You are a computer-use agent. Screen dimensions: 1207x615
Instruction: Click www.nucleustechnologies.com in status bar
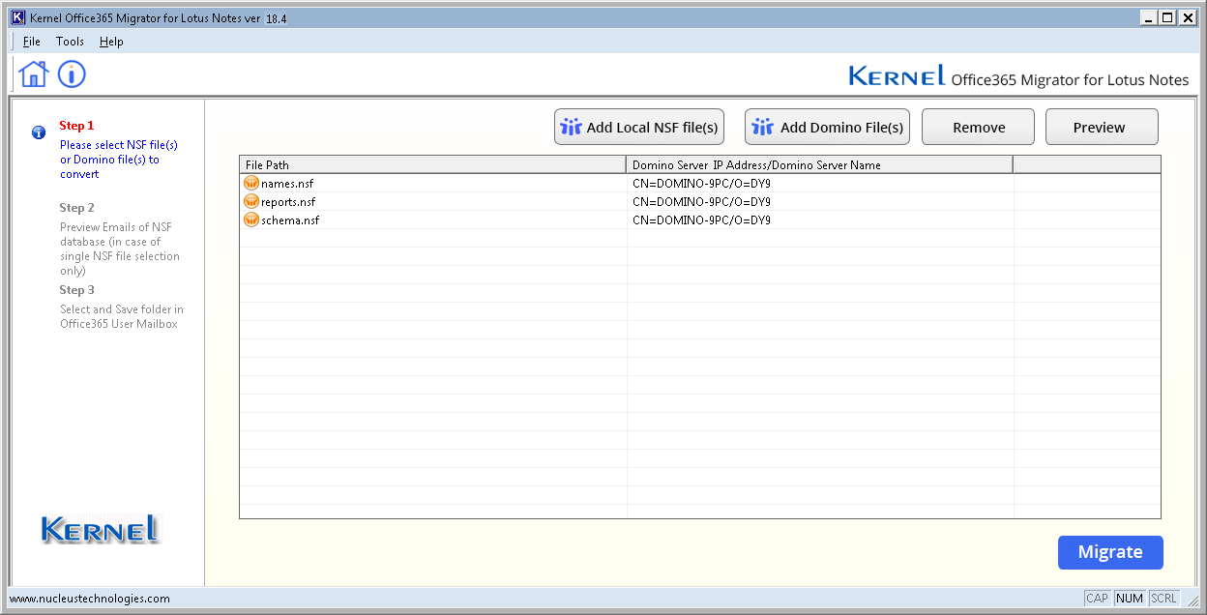click(90, 599)
